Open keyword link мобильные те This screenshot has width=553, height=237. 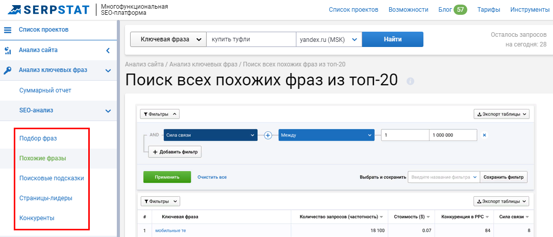[x=170, y=231]
